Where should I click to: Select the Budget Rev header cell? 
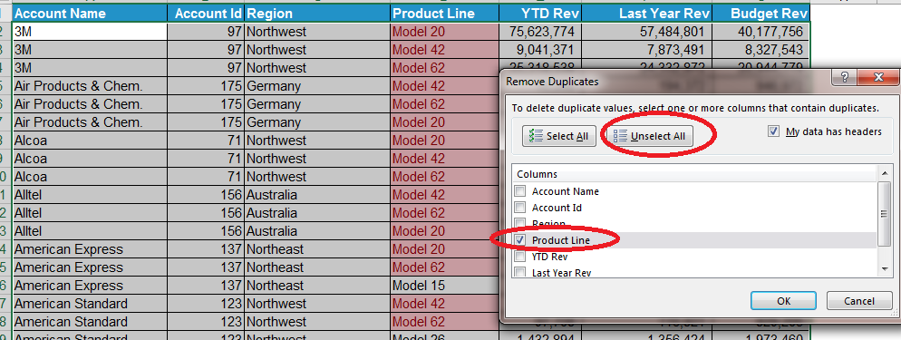(x=761, y=14)
